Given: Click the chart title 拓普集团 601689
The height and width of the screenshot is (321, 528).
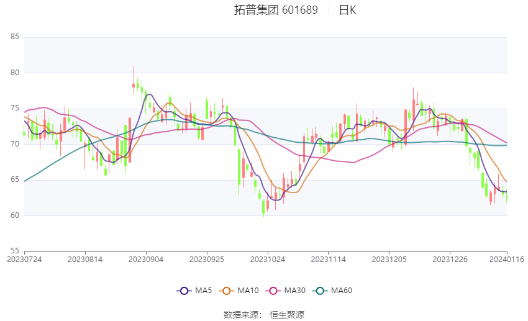Looking at the screenshot, I should 276,10.
